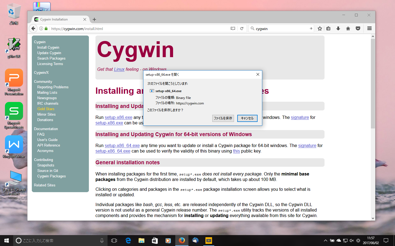
Task: Expand the hidden system tray icons chevron
Action: coord(326,241)
